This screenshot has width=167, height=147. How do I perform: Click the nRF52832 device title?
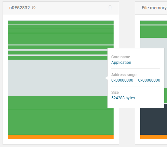(x=20, y=8)
